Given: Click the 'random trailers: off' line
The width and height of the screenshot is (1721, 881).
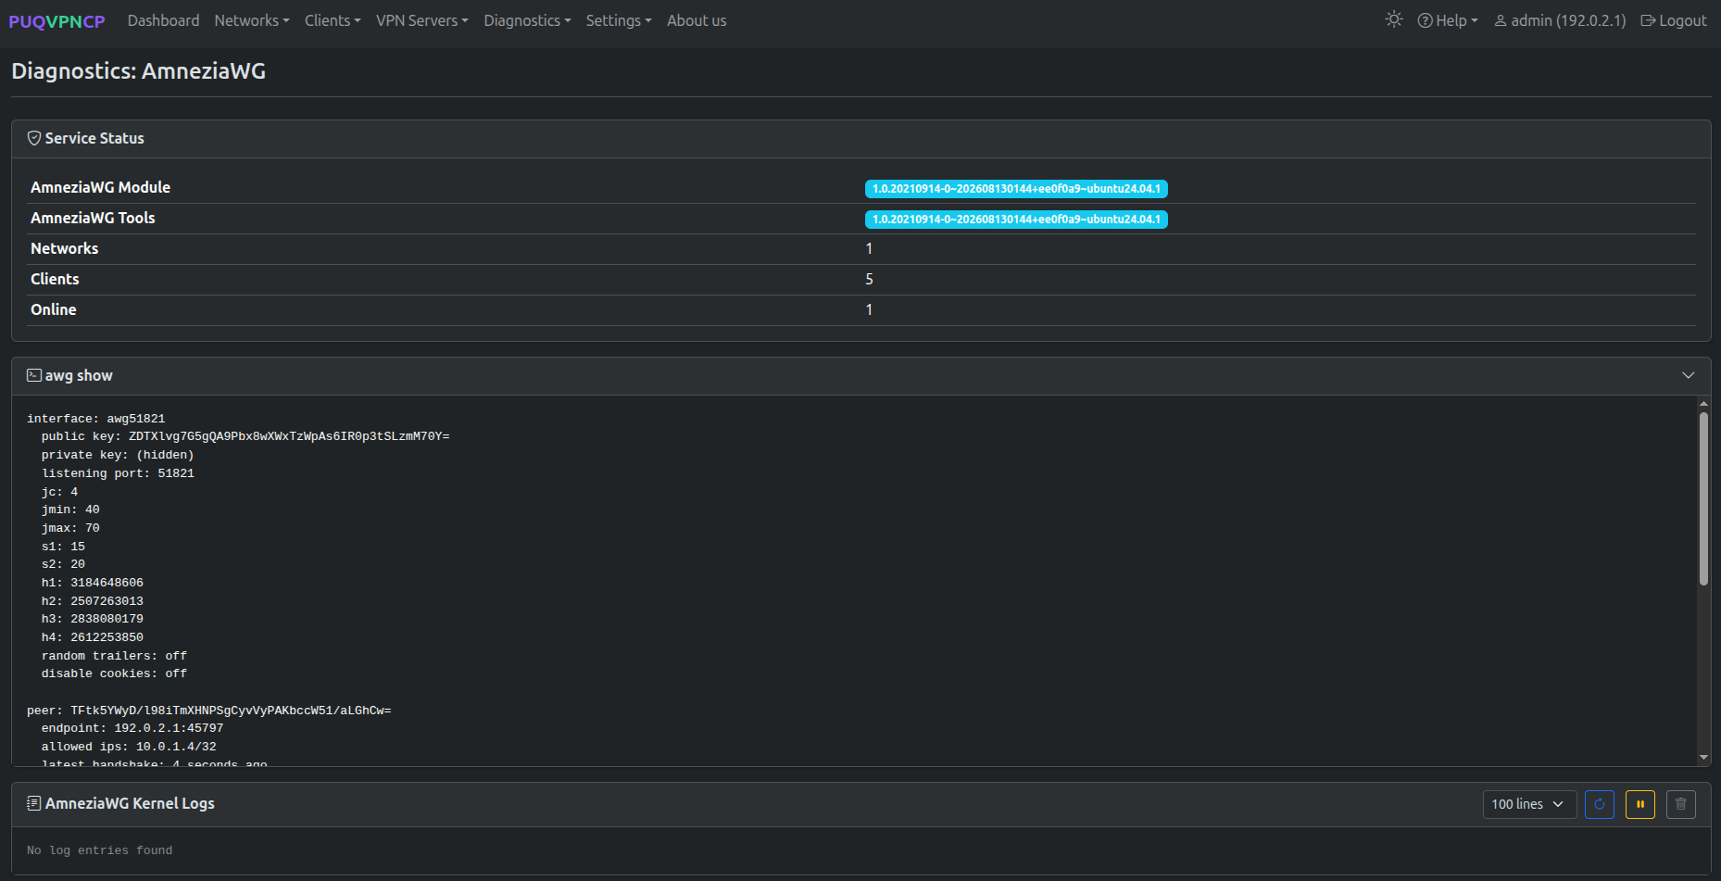Looking at the screenshot, I should tap(114, 656).
